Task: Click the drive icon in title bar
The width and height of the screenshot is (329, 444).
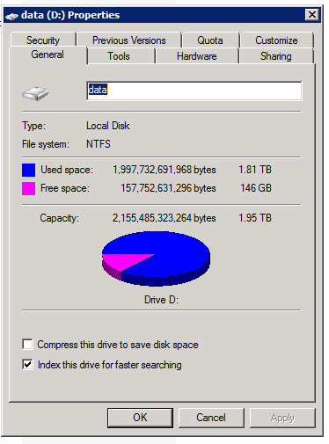Action: point(12,16)
